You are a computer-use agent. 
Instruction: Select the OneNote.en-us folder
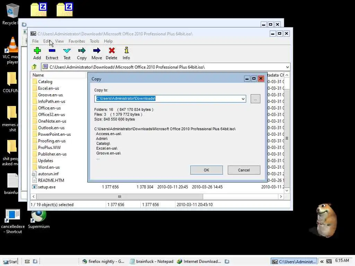[x=52, y=121]
